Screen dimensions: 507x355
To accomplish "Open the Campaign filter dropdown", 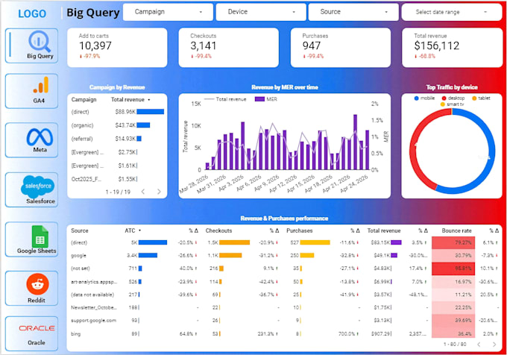I will [x=169, y=12].
